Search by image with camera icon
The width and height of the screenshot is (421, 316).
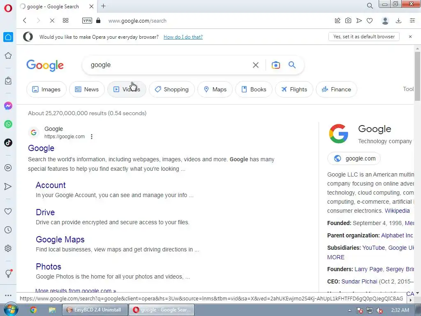point(276,65)
